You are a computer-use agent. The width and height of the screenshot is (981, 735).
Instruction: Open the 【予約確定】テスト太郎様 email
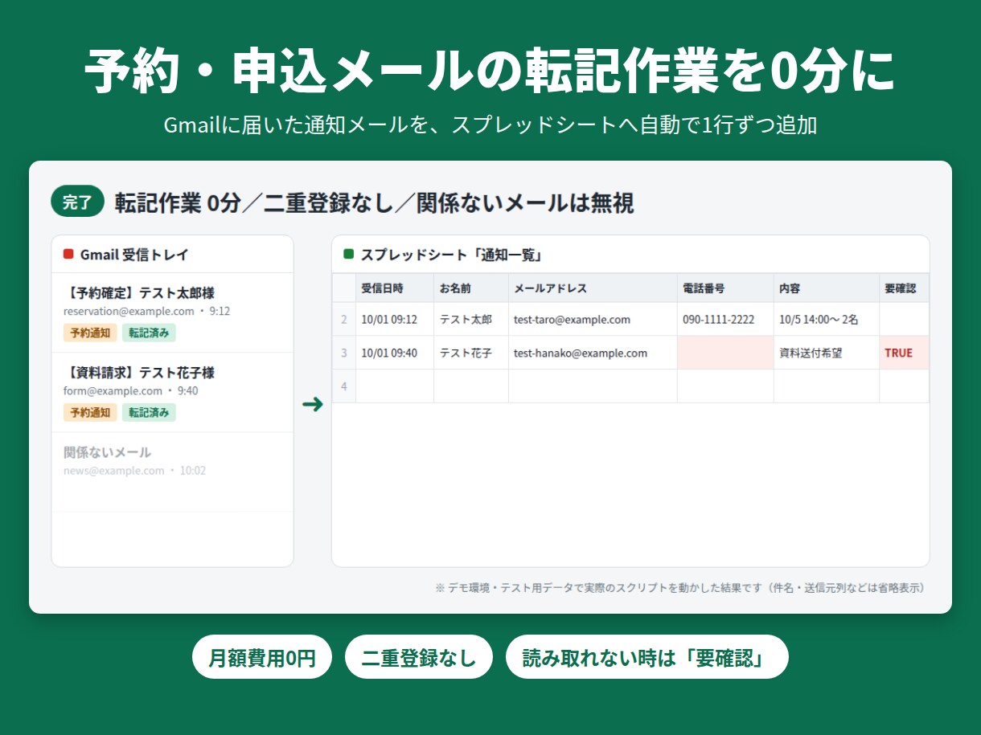[172, 312]
